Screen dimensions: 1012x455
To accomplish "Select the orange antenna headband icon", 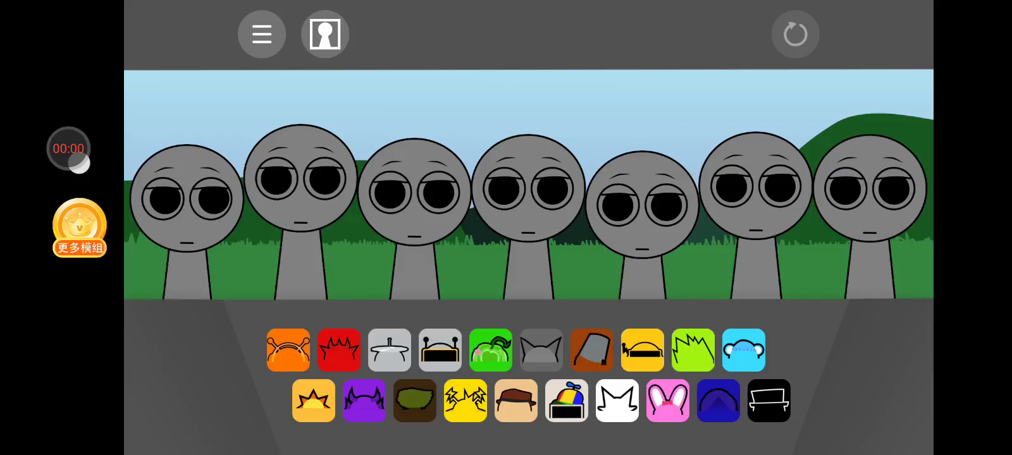I will pos(288,350).
